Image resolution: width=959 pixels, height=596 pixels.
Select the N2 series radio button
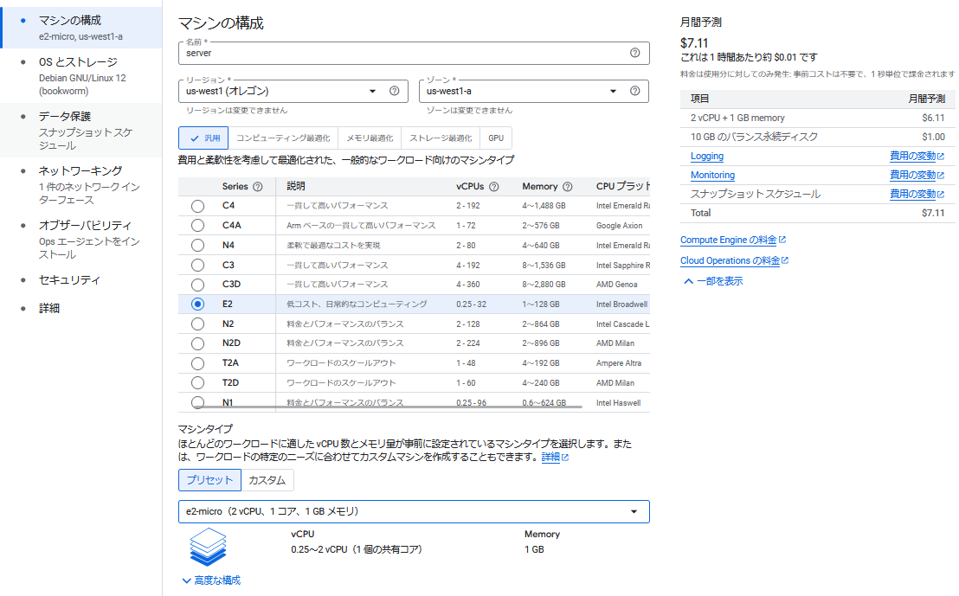coord(197,324)
